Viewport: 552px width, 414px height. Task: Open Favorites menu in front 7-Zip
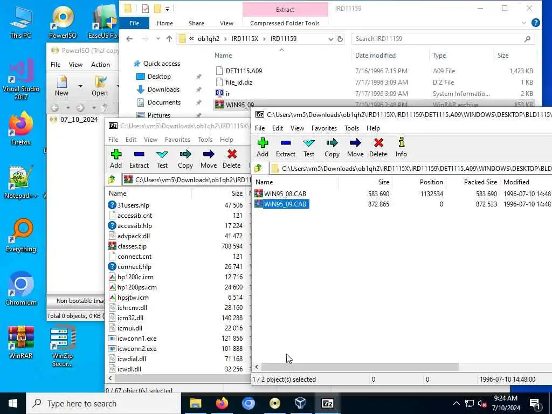324,128
